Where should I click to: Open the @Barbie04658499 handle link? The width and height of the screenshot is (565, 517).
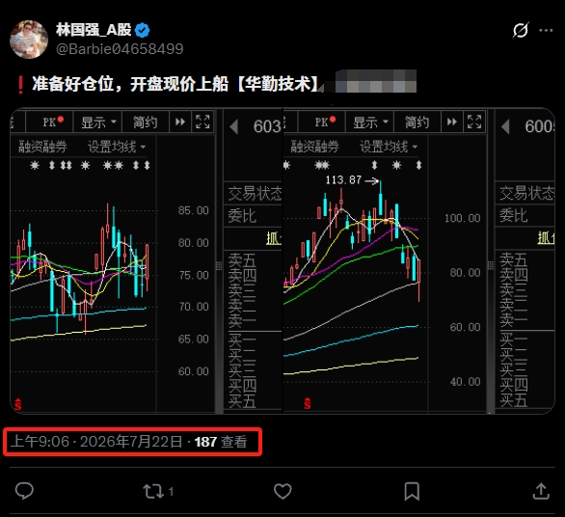(x=120, y=49)
